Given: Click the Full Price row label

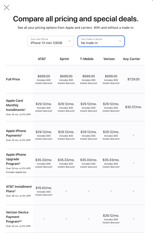Looking at the screenshot, I should [13, 79].
